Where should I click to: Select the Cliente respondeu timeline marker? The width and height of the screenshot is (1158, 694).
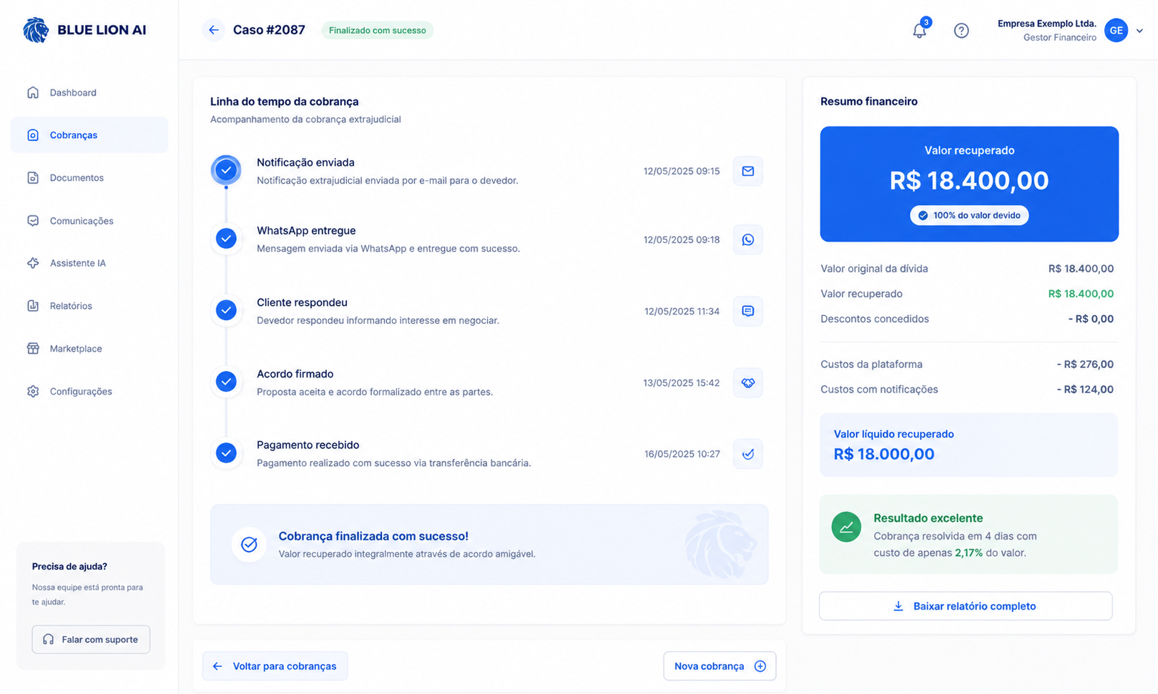pos(226,310)
